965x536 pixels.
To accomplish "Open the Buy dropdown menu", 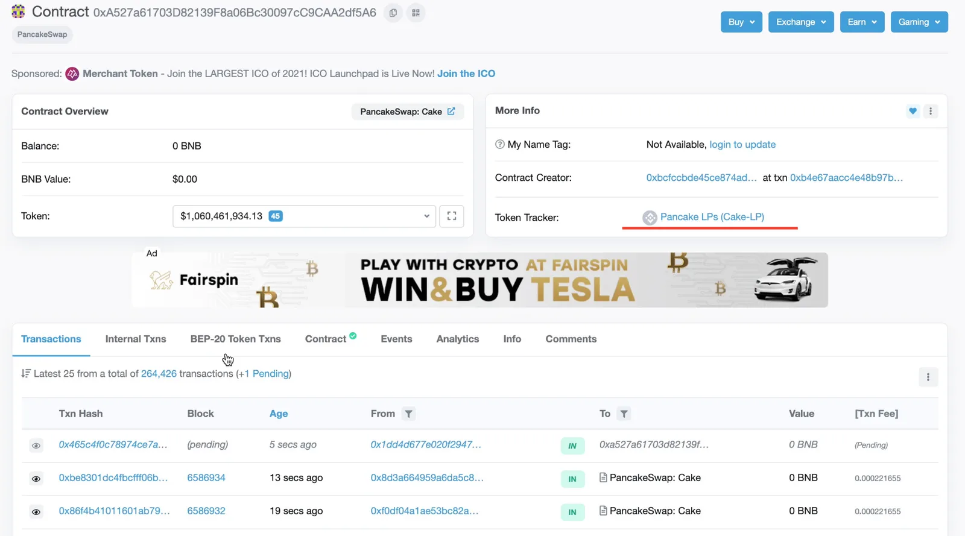I will pos(741,22).
